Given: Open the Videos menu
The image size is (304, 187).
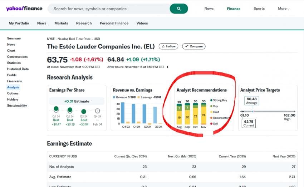Looking at the screenshot, I should 142,23.
